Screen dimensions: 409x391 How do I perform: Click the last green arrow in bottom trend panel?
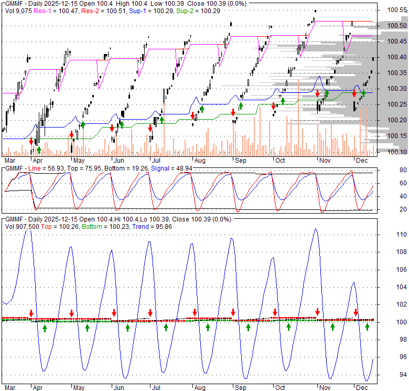pos(368,327)
